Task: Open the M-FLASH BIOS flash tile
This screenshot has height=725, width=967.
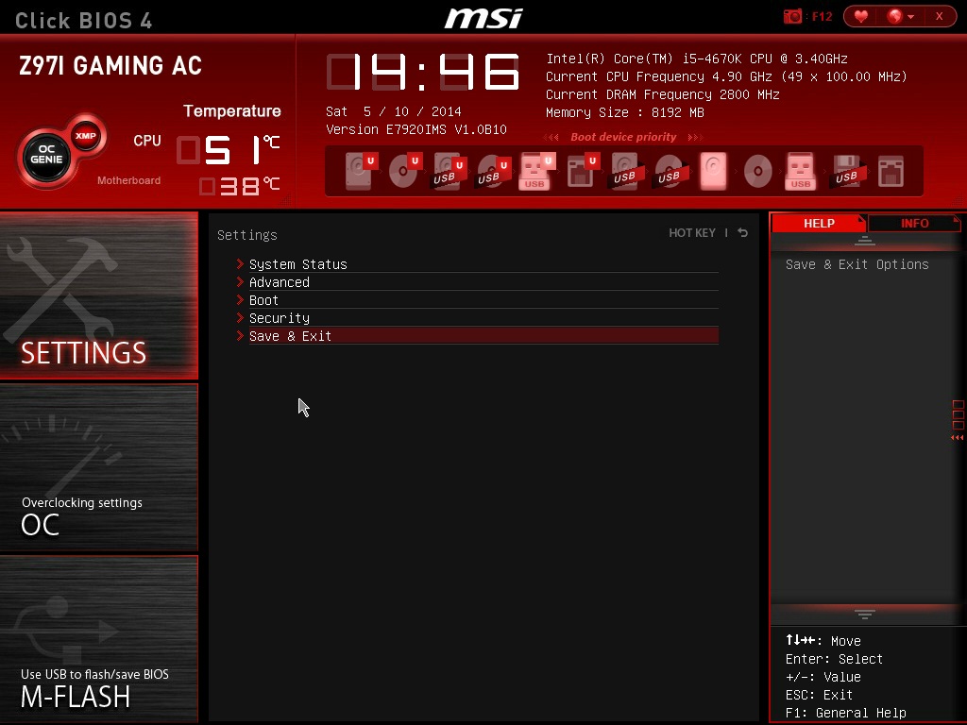Action: pos(98,639)
